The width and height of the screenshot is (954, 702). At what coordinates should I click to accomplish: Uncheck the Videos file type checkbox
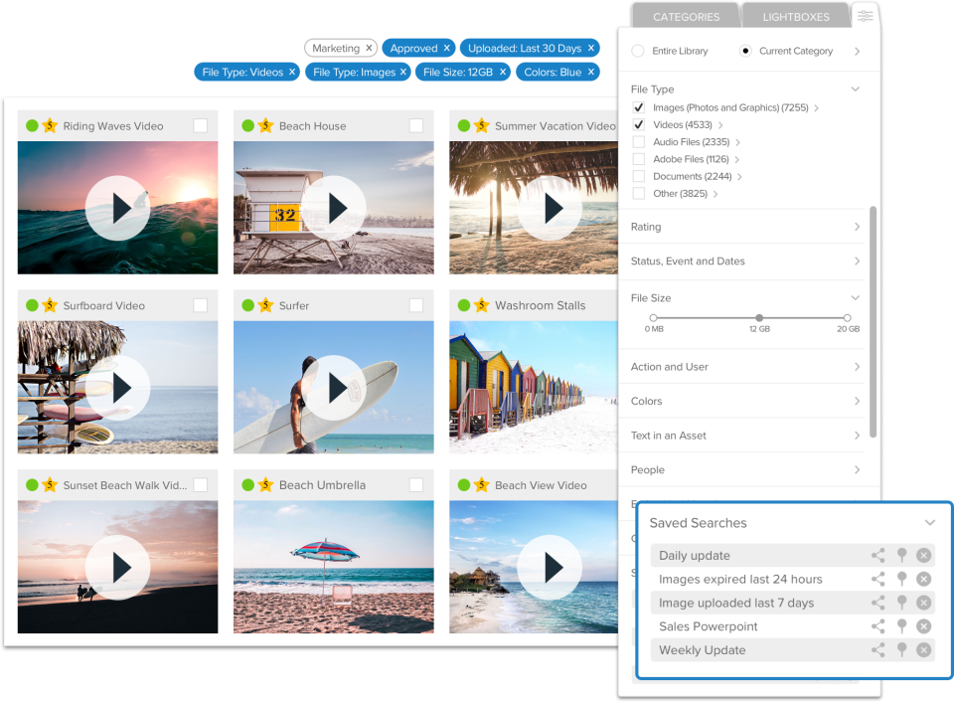[638, 125]
